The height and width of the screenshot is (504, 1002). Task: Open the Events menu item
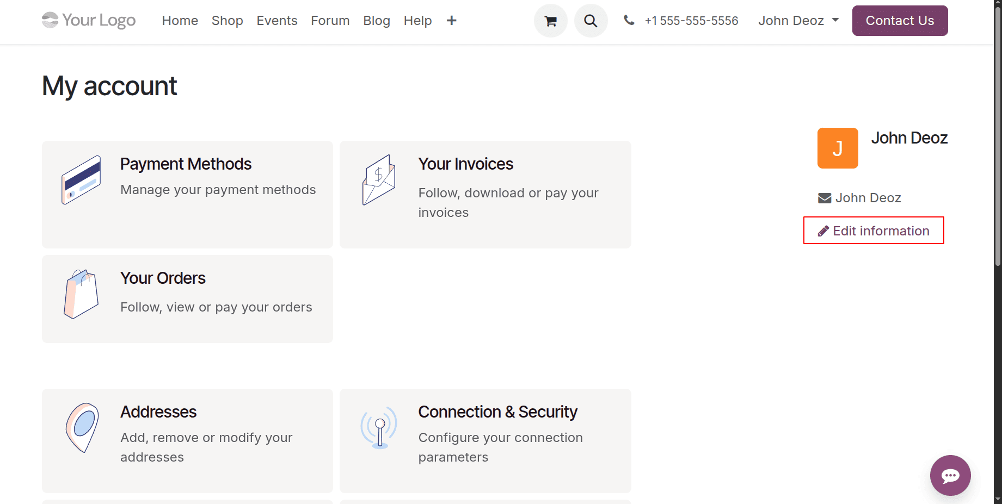277,21
